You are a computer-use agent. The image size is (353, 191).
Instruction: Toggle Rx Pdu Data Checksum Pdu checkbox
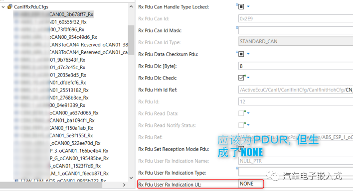pos(241,54)
